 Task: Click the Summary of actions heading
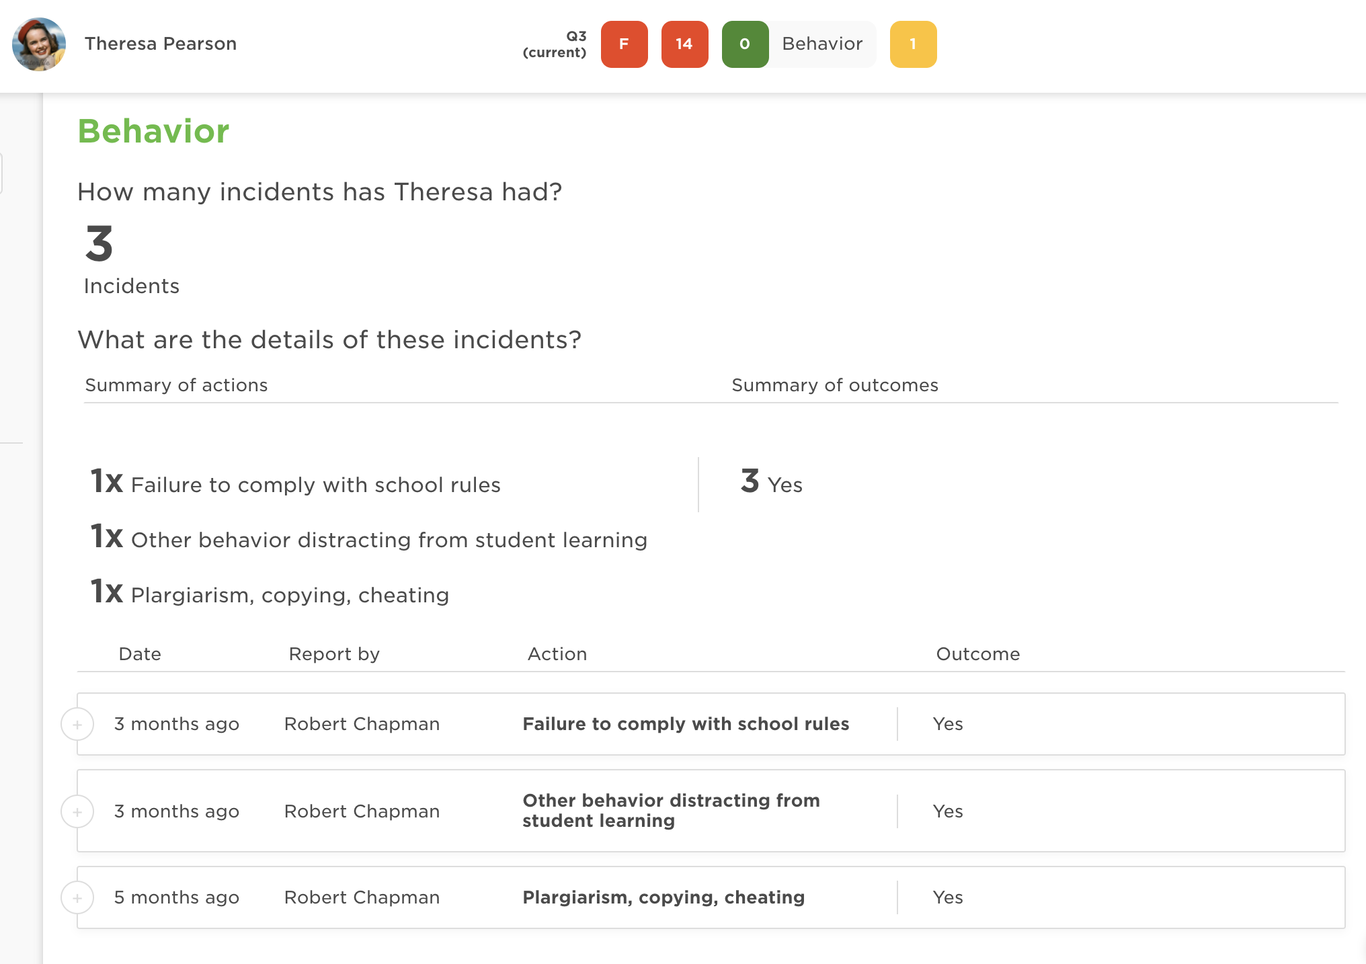point(176,385)
